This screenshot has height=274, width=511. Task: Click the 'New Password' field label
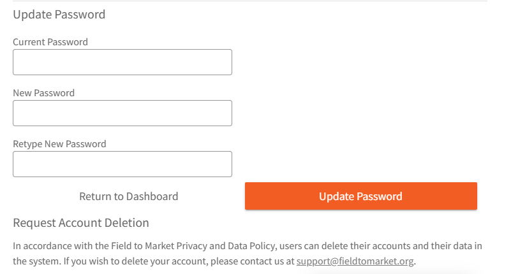point(43,93)
